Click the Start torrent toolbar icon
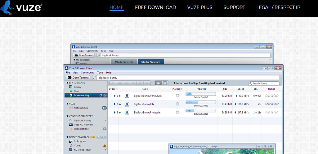The width and height of the screenshot is (318, 154). 113,83
